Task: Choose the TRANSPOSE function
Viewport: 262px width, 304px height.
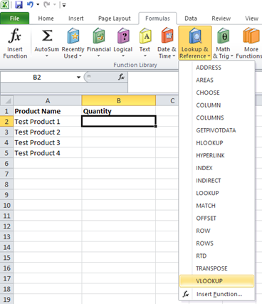Action: (x=216, y=269)
